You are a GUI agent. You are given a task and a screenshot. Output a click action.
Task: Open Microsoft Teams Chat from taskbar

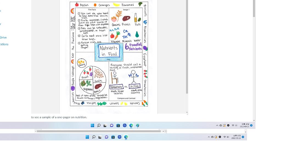[x=111, y=125]
